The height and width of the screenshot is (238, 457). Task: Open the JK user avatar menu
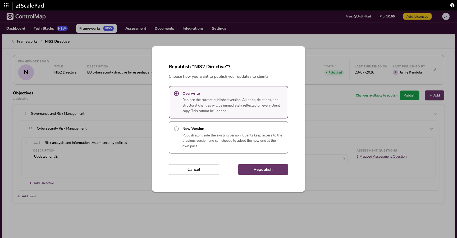coord(446,16)
